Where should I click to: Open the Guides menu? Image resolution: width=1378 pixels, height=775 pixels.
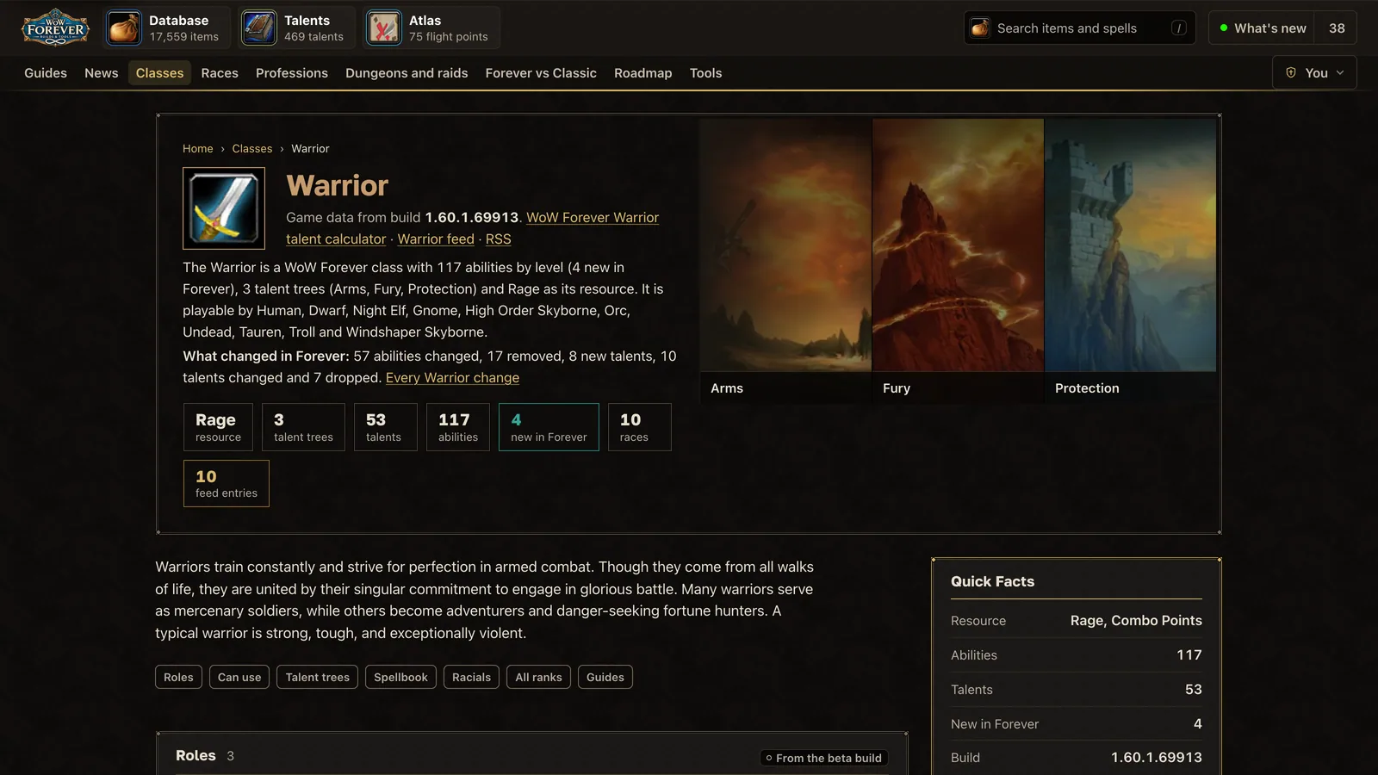click(46, 73)
